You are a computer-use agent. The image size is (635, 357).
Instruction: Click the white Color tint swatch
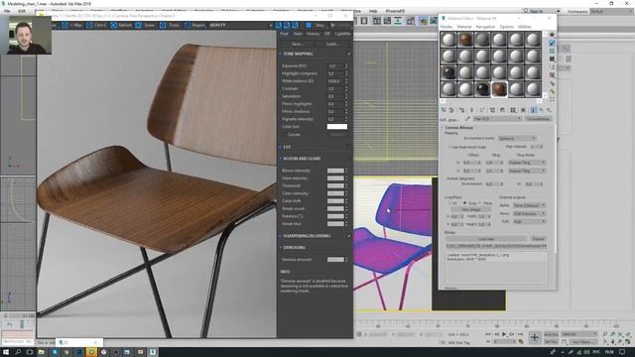[x=337, y=127]
